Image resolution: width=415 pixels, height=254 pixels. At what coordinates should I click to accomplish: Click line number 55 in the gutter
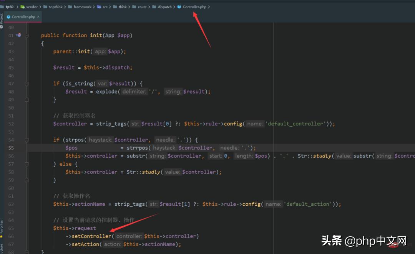(x=11, y=148)
